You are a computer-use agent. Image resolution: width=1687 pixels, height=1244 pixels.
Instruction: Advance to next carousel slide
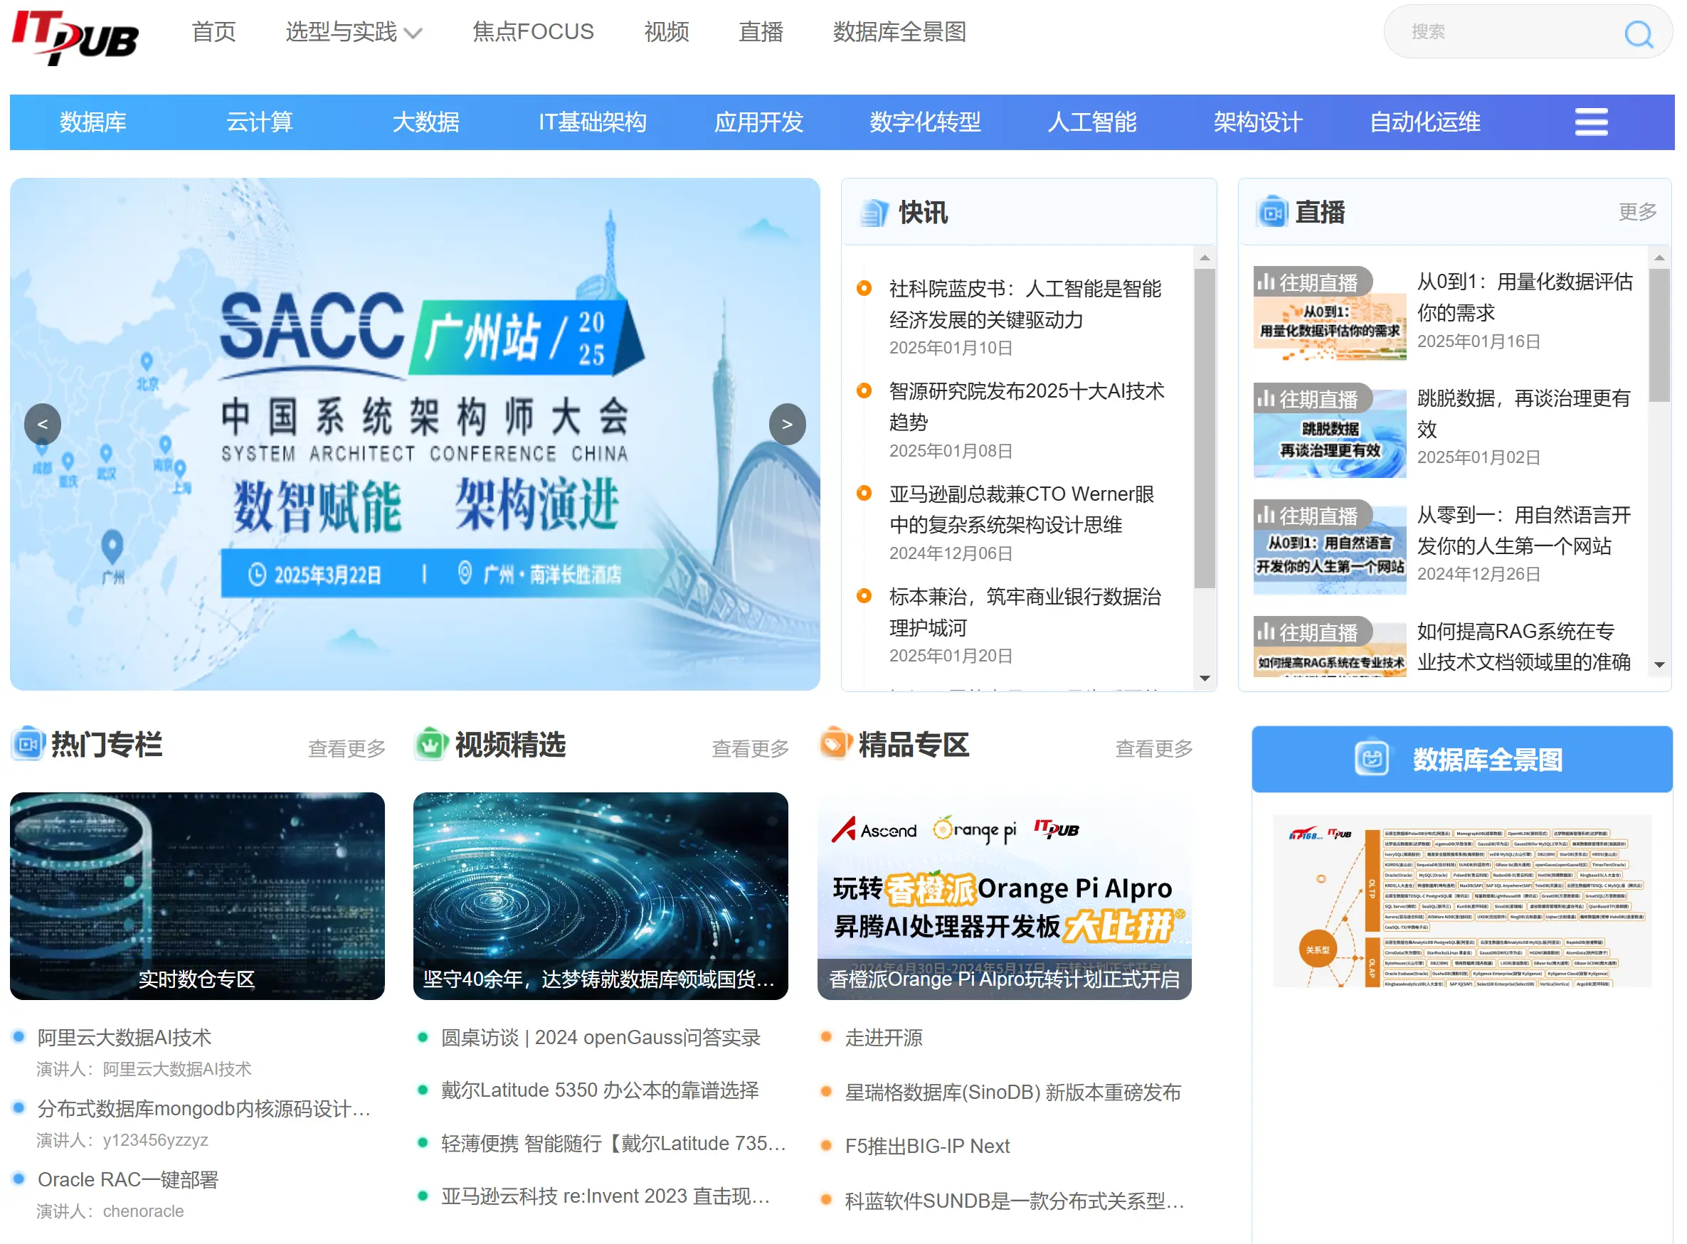pos(787,424)
